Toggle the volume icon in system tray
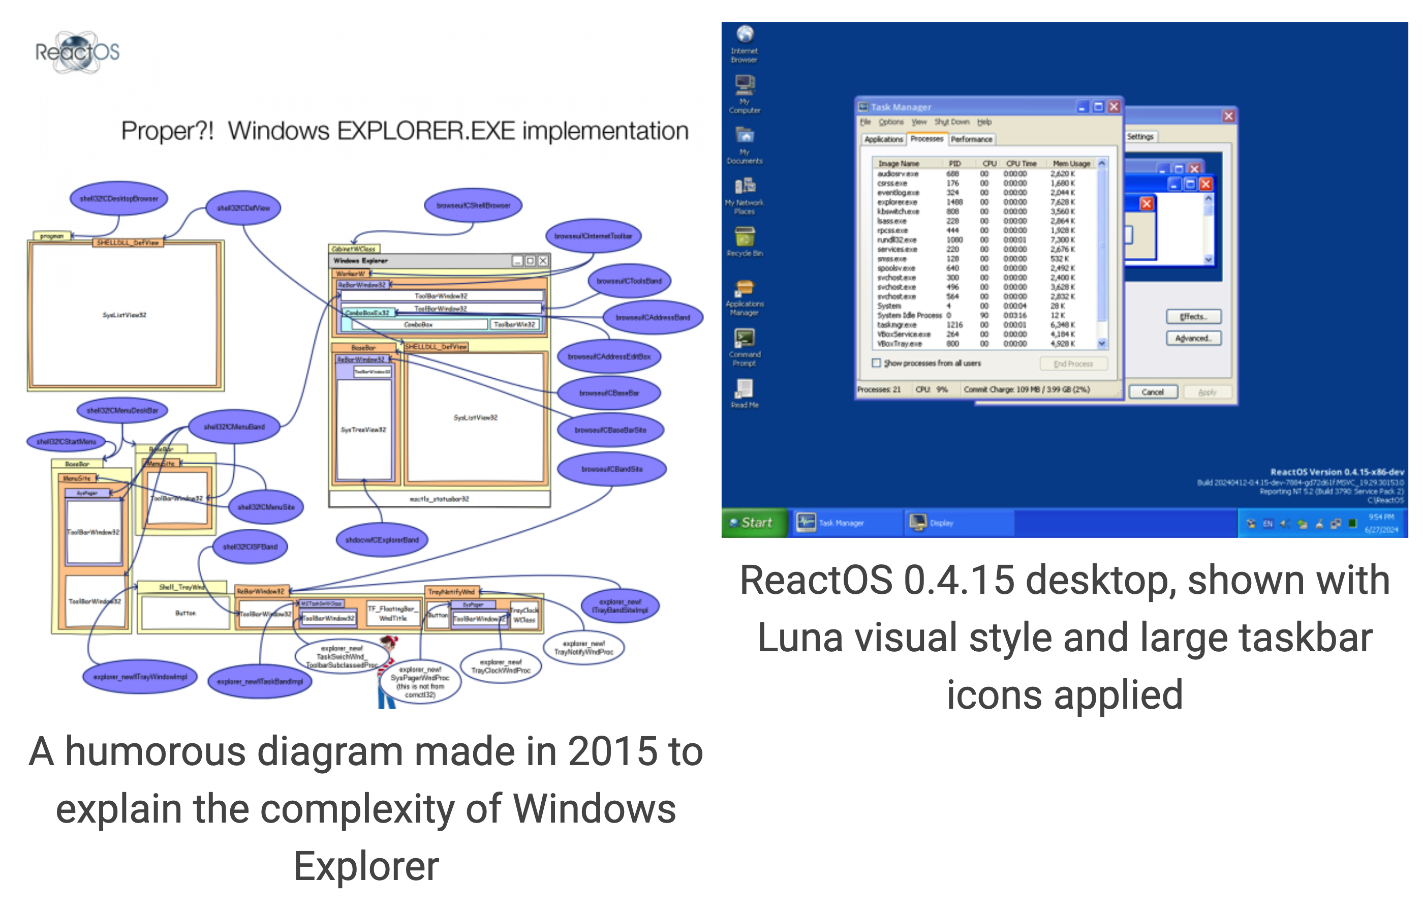 coord(1285,524)
